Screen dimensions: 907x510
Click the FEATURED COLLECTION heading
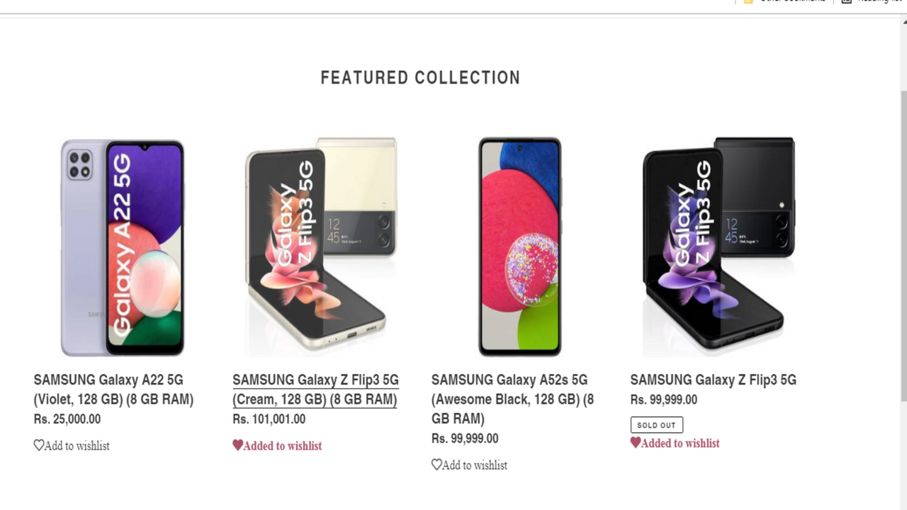[x=420, y=77]
